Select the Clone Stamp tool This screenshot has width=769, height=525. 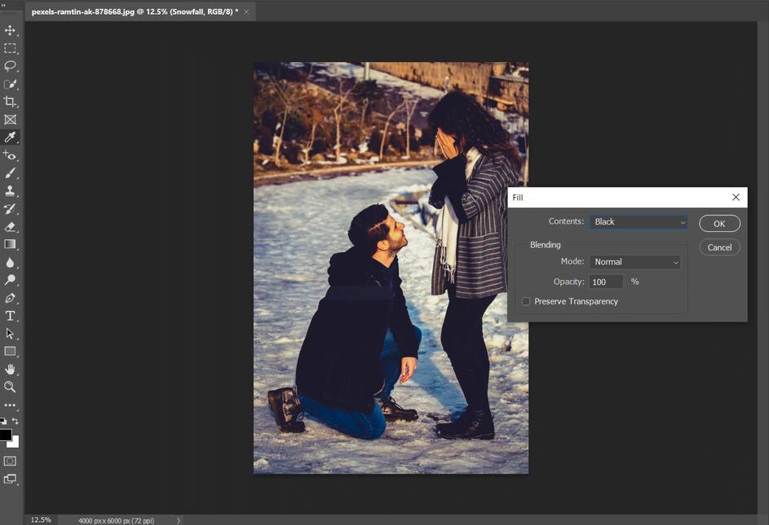pos(11,190)
